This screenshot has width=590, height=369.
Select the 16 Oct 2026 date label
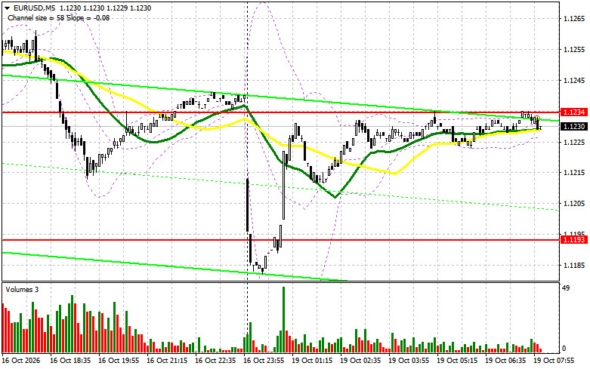pos(21,361)
